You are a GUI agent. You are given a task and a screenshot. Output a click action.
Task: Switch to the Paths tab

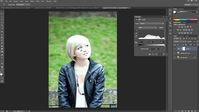point(187,36)
